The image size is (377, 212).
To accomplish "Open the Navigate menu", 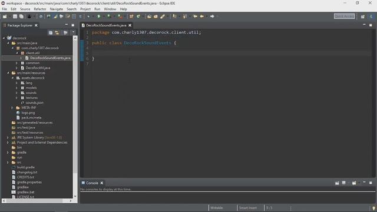I will (57, 9).
